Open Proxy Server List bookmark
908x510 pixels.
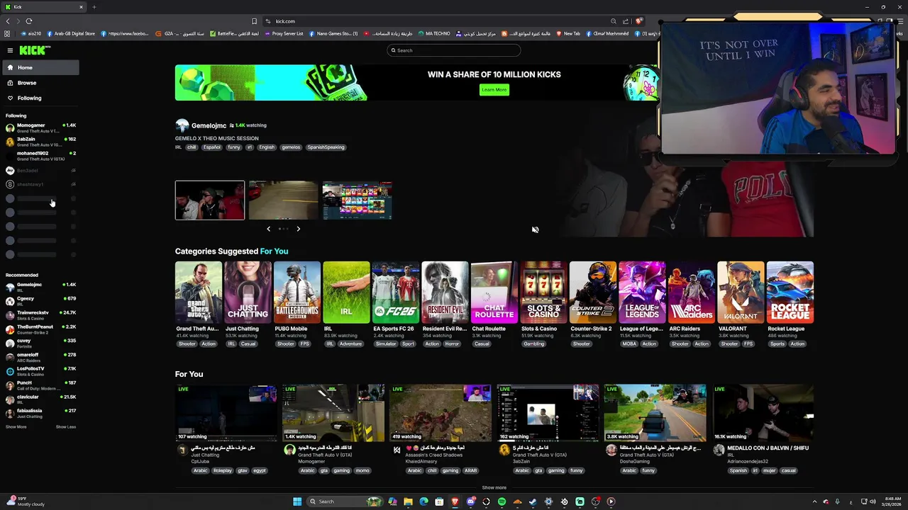tap(283, 33)
